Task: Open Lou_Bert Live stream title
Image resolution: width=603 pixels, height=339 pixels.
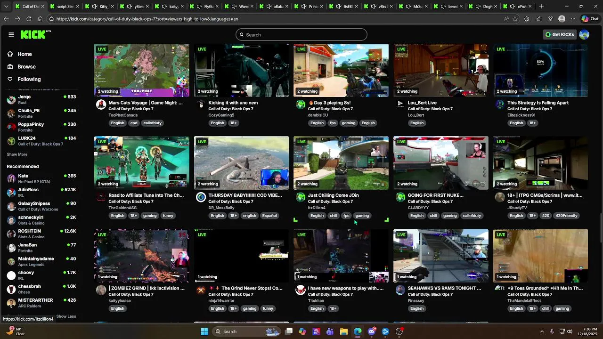Action: point(422,102)
